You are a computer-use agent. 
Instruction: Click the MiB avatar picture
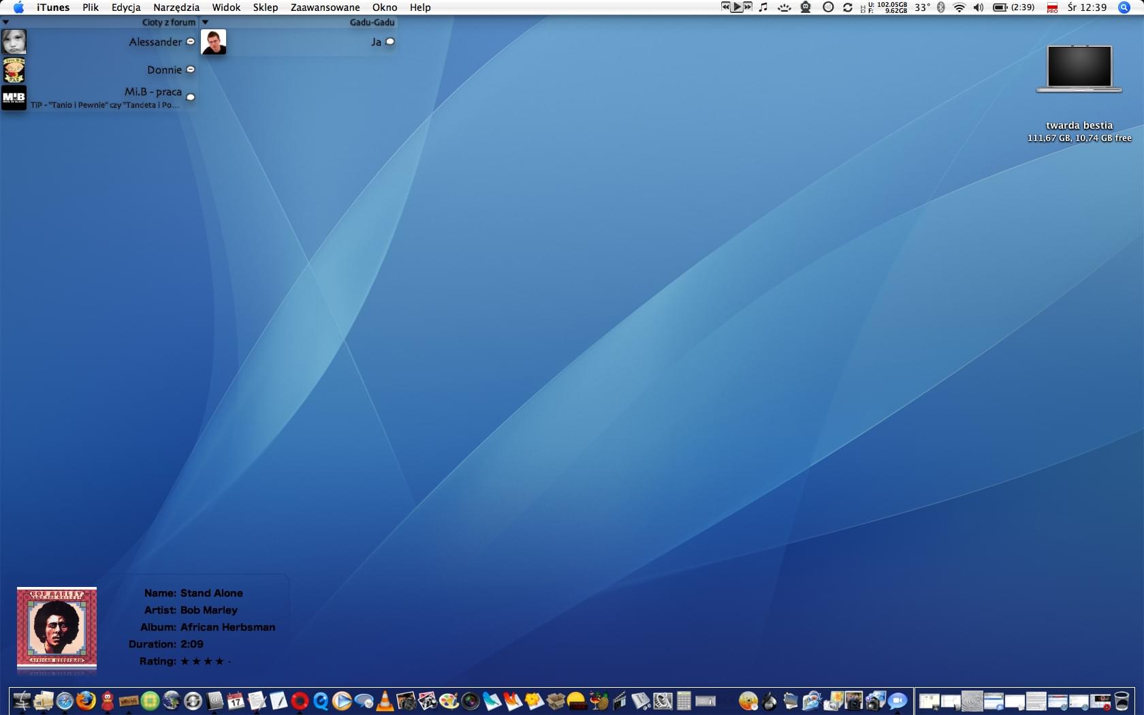click(x=14, y=97)
